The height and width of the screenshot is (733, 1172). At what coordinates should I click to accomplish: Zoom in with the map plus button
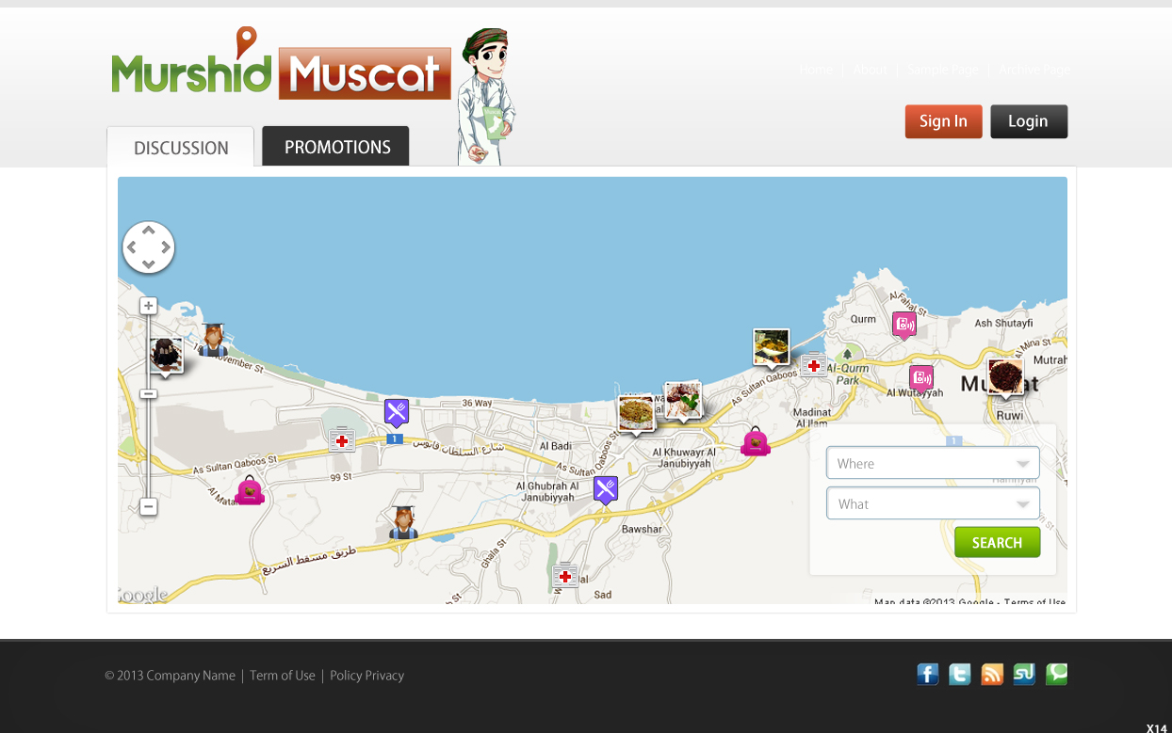148,306
